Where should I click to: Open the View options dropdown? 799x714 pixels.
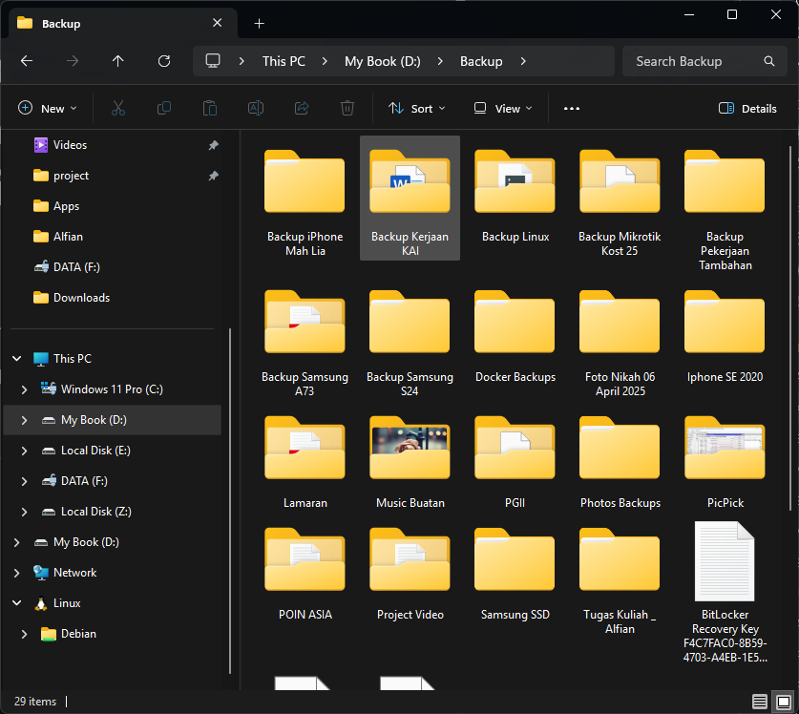pyautogui.click(x=501, y=108)
